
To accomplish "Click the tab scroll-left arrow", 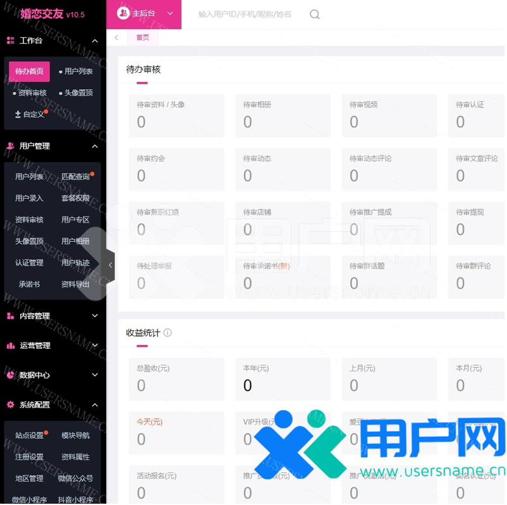I will click(x=116, y=37).
